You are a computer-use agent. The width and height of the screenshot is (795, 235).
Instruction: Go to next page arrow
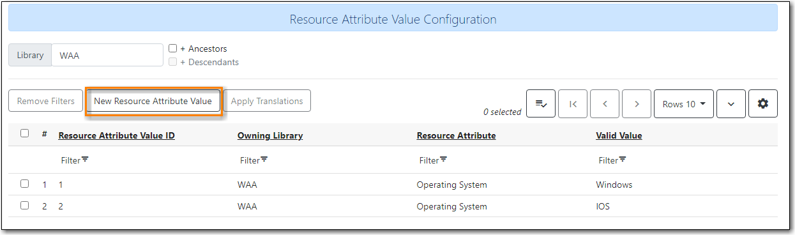[637, 104]
